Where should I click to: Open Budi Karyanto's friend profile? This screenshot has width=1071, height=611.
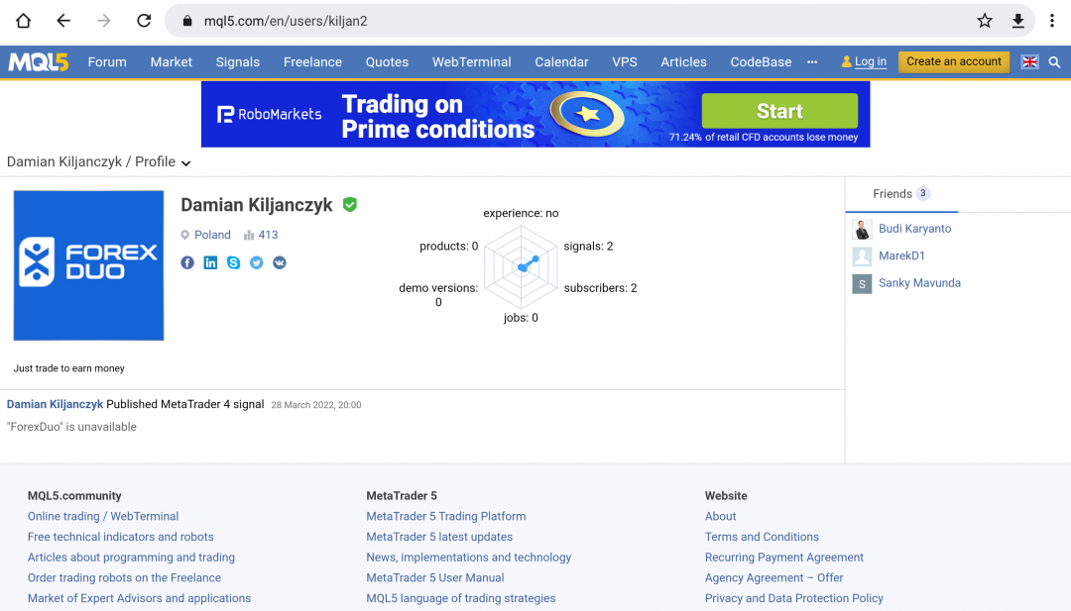[914, 229]
